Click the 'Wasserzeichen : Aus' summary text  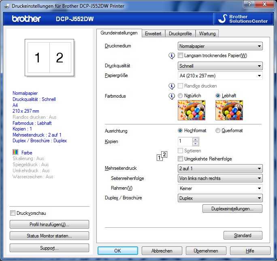33,177
